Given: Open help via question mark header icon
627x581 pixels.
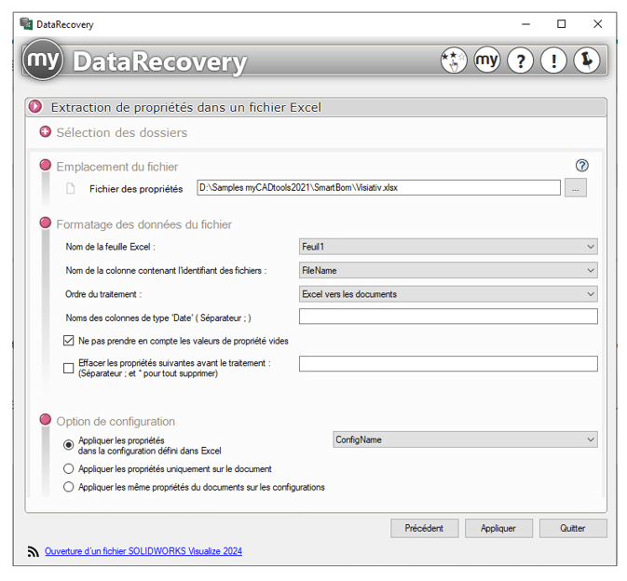Looking at the screenshot, I should (x=520, y=61).
